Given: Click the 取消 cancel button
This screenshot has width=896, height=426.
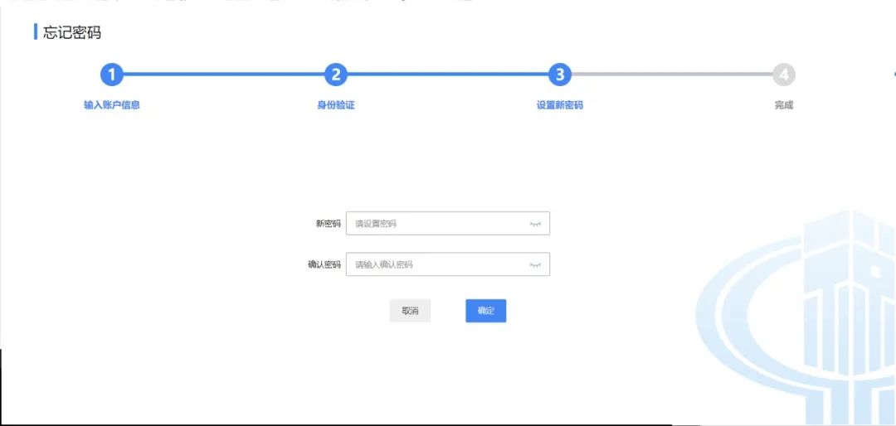Looking at the screenshot, I should pyautogui.click(x=410, y=311).
